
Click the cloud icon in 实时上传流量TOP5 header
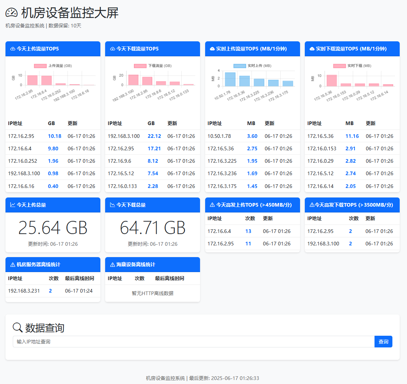[x=212, y=49]
